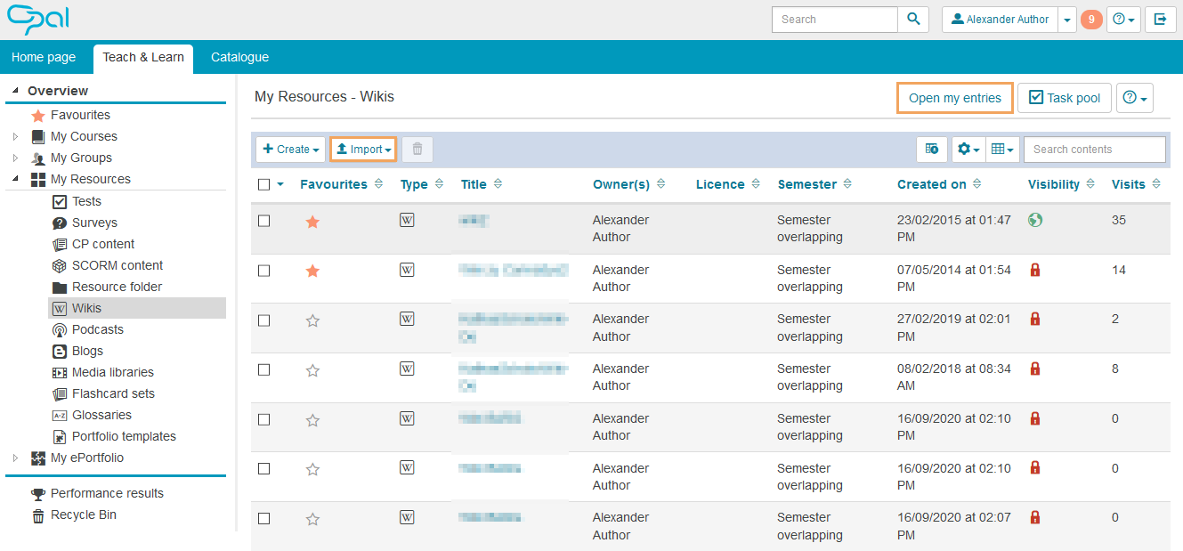Toggle the favourite star on the third wiki row
Screen dimensions: 1183x551
[312, 320]
